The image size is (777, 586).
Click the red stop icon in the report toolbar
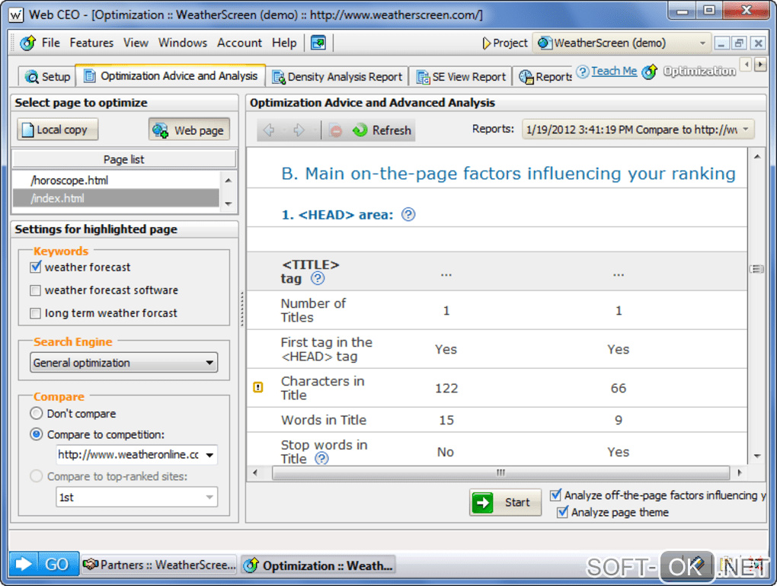[335, 131]
